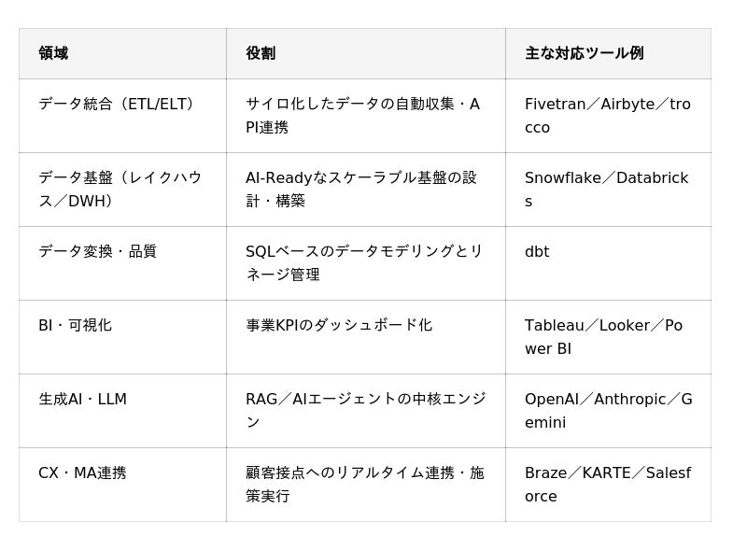Click the 事業KPIのダッシュボード化 cell
Screen dimensions: 747x550
point(366,337)
